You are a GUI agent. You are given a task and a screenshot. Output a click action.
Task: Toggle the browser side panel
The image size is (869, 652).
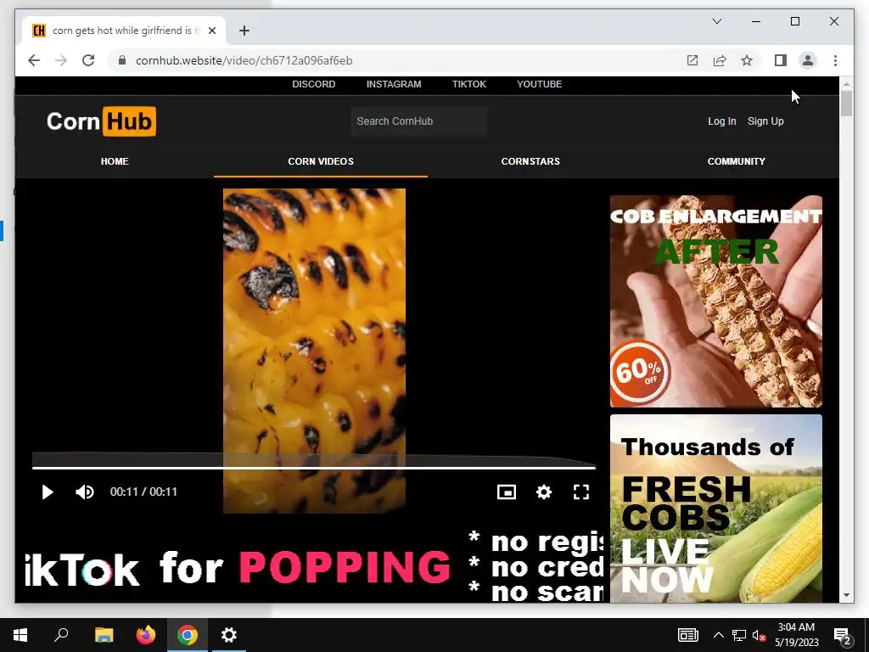coord(781,60)
